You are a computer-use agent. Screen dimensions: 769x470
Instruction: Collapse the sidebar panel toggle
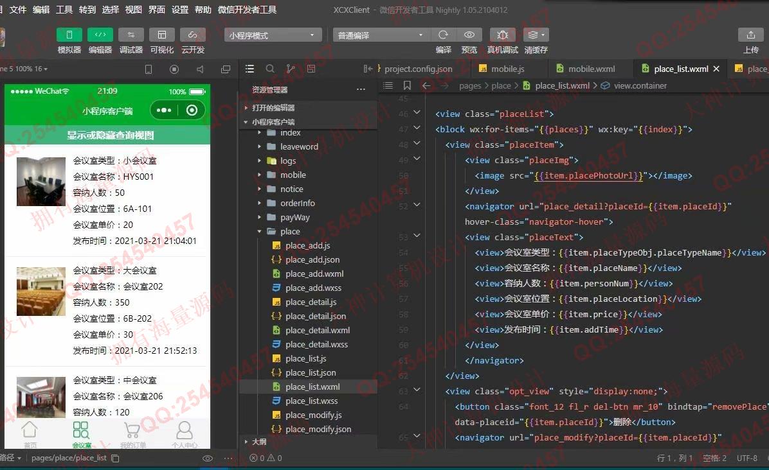pyautogui.click(x=368, y=69)
